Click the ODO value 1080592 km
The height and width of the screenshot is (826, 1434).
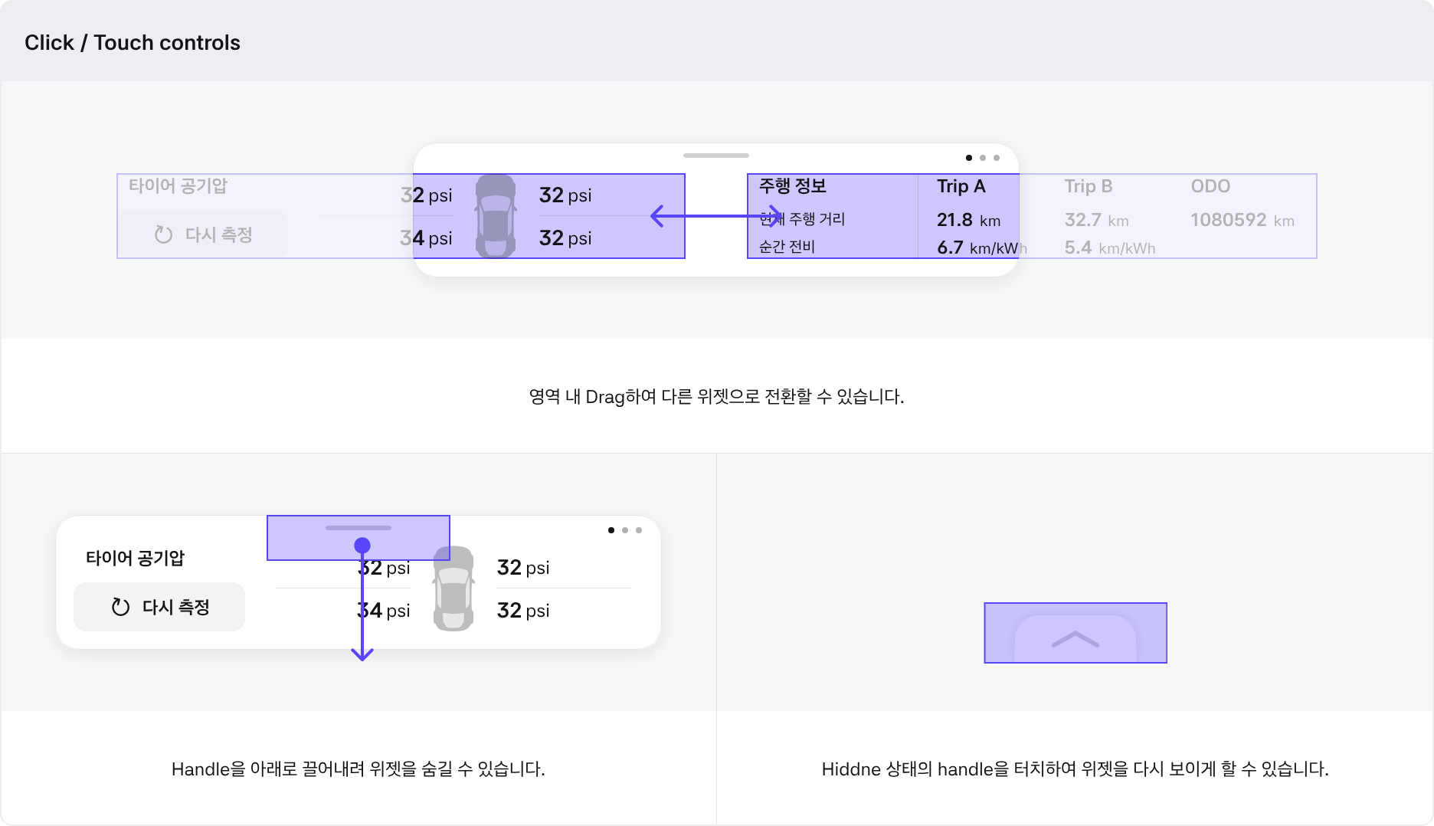point(1242,220)
